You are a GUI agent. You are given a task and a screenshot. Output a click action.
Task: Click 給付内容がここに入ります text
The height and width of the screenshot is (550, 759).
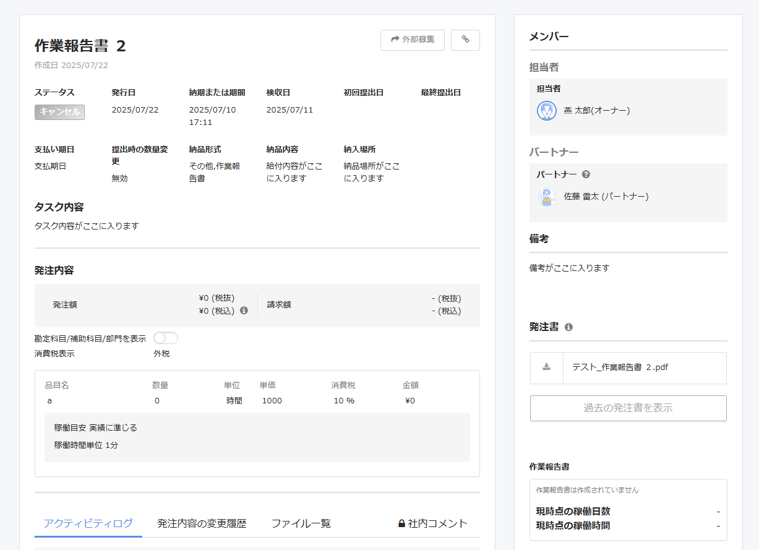[294, 173]
